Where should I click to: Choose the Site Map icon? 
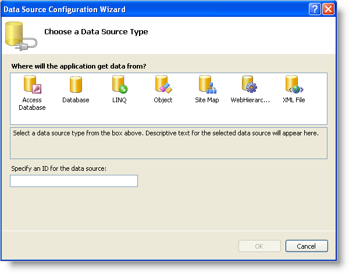coord(206,85)
